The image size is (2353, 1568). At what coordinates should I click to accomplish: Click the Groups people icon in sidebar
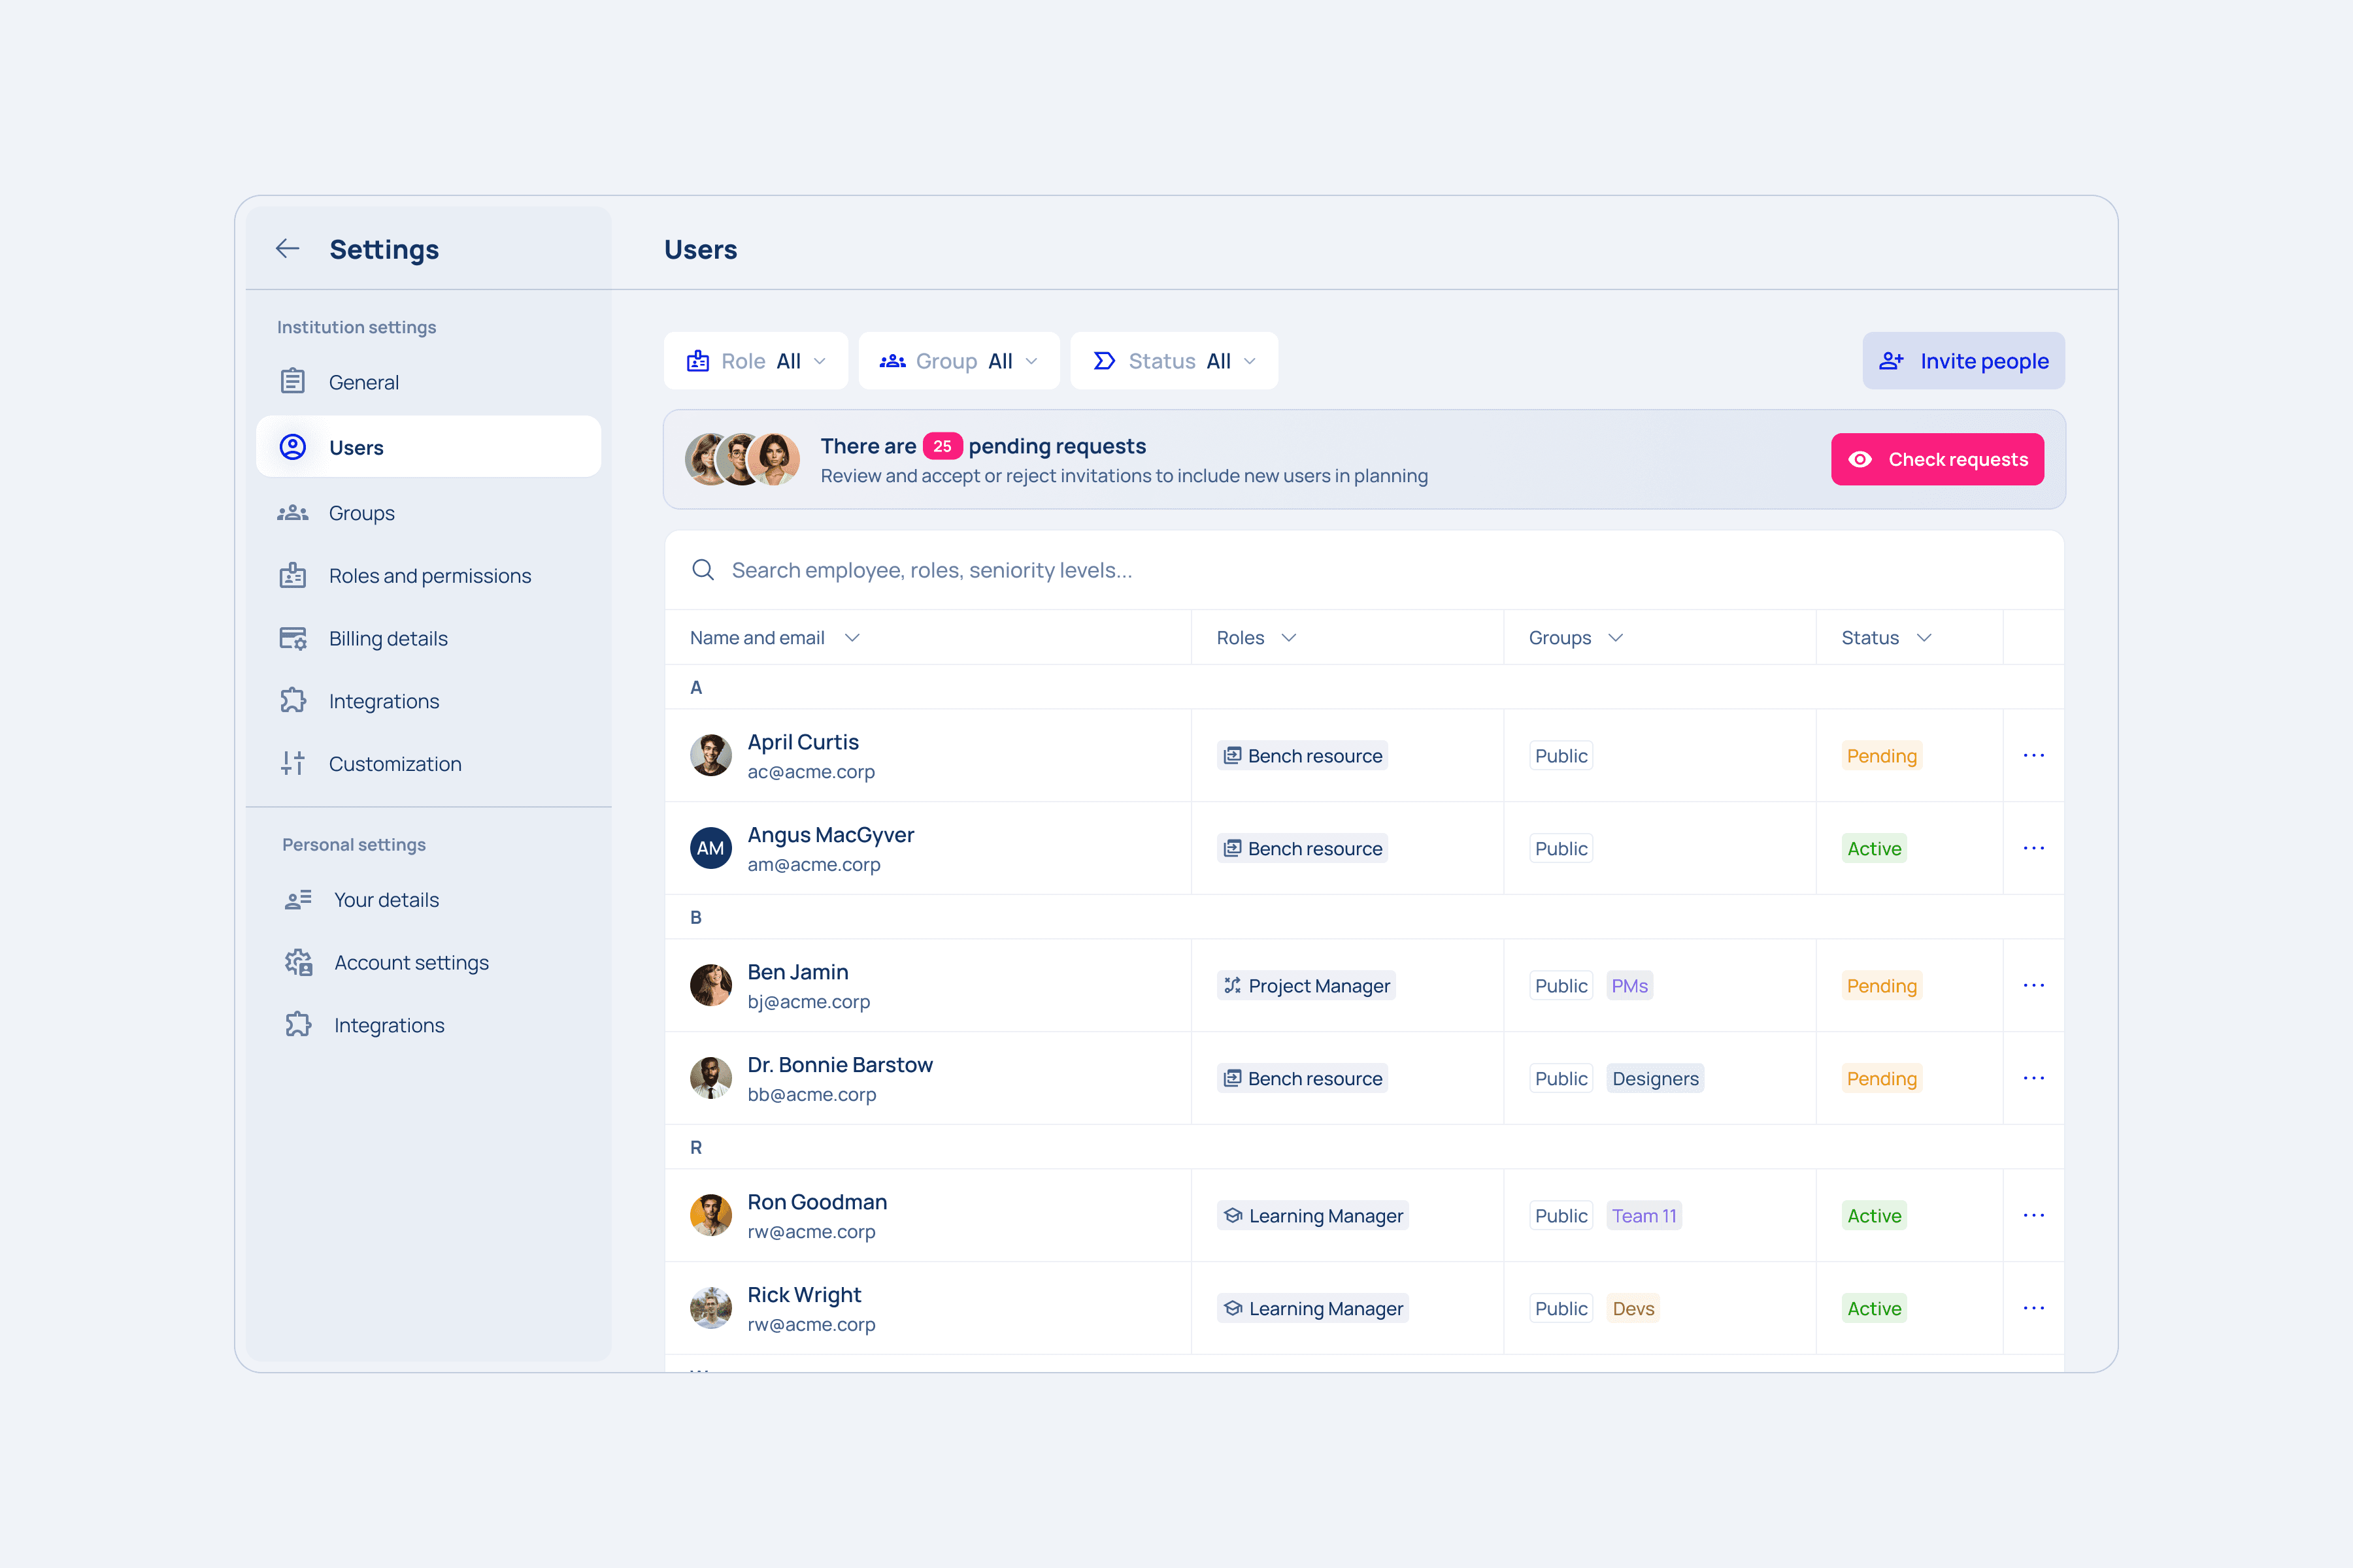[x=292, y=513]
